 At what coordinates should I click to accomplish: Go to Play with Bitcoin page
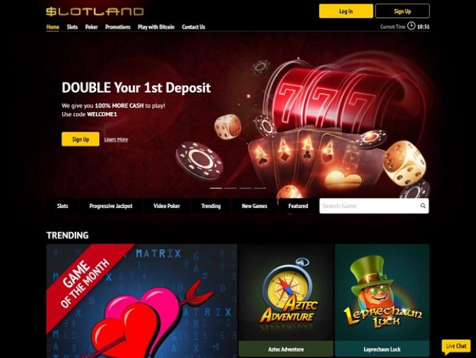(156, 27)
